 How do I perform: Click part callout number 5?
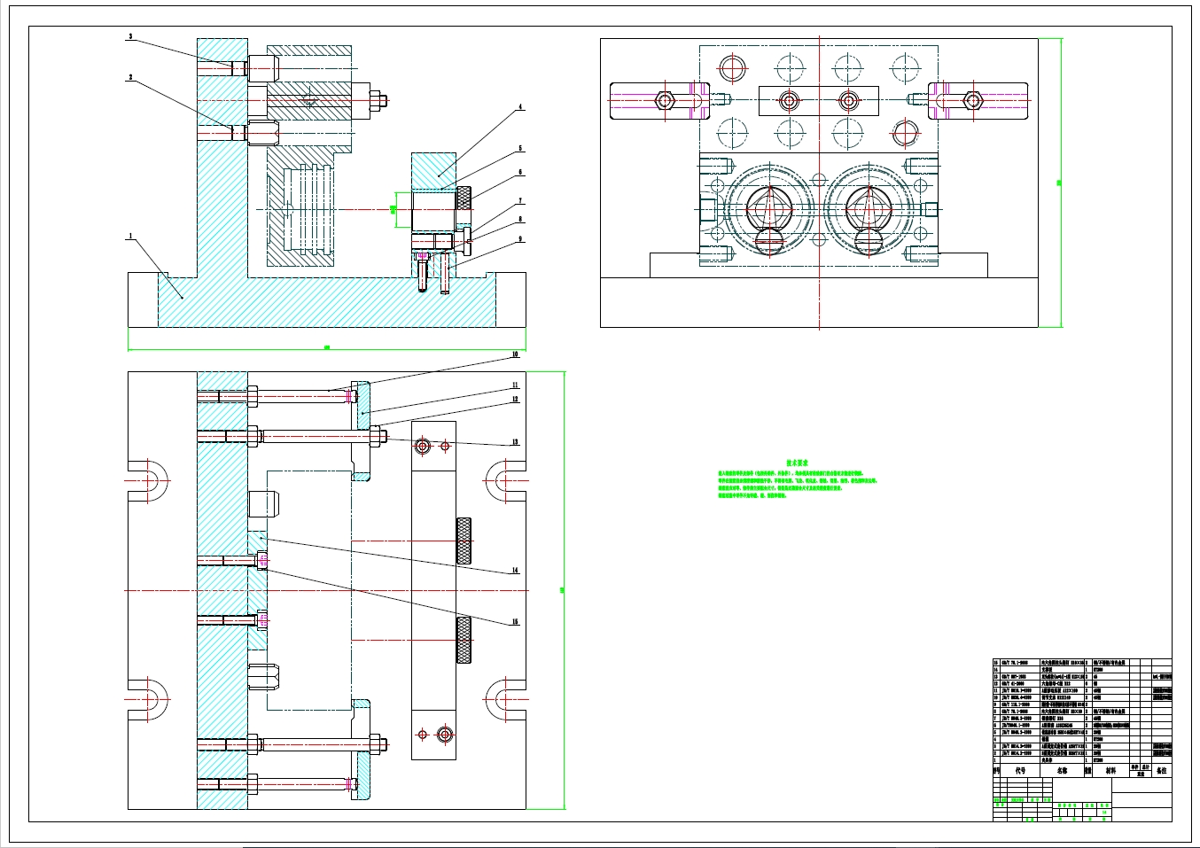520,149
